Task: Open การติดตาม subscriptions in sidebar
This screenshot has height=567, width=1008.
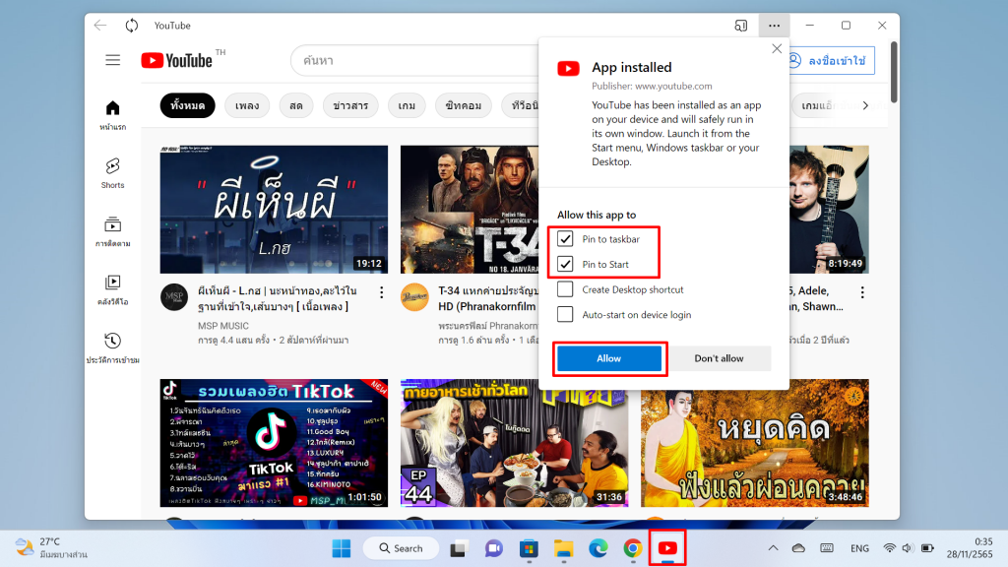Action: 112,231
